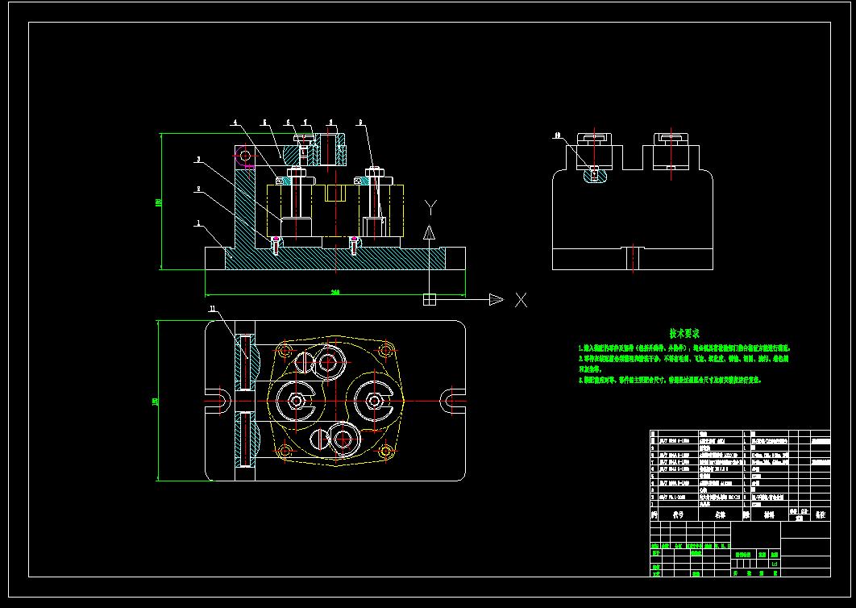
Task: Click the Y axis arrowhead of UCS icon
Action: [430, 232]
